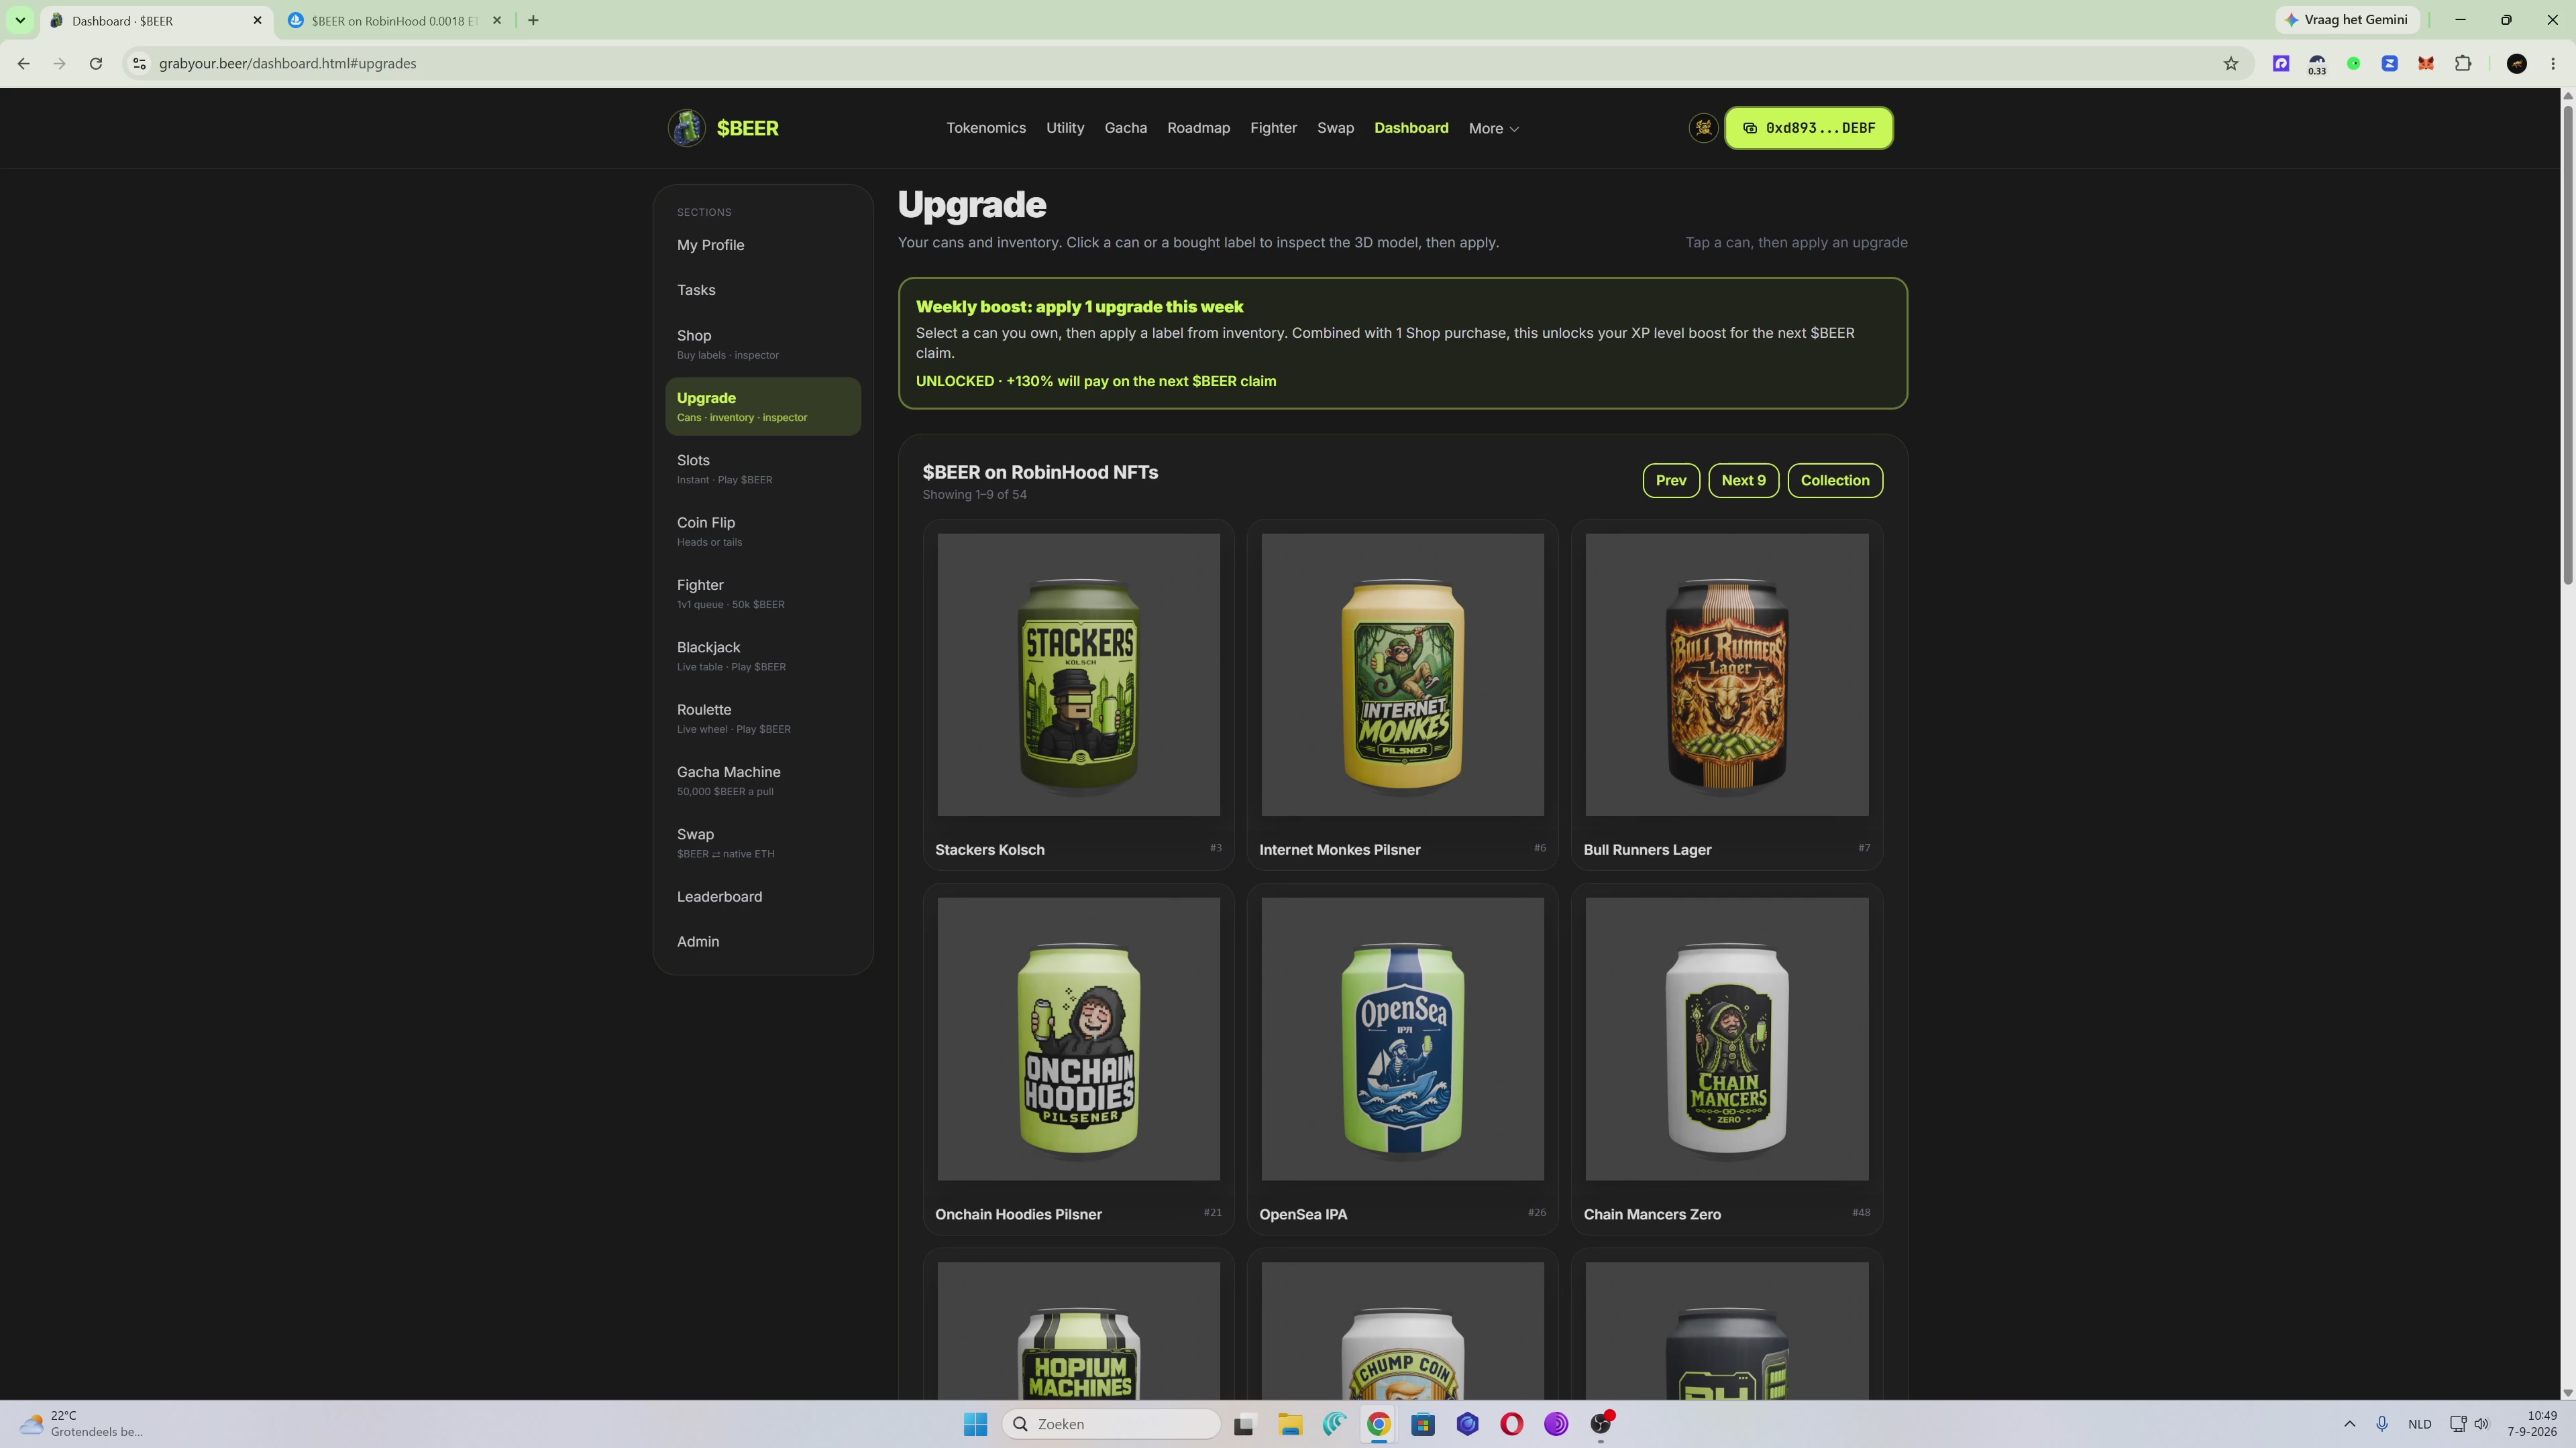The height and width of the screenshot is (1448, 2576).
Task: Open My Profile section
Action: (x=762, y=245)
